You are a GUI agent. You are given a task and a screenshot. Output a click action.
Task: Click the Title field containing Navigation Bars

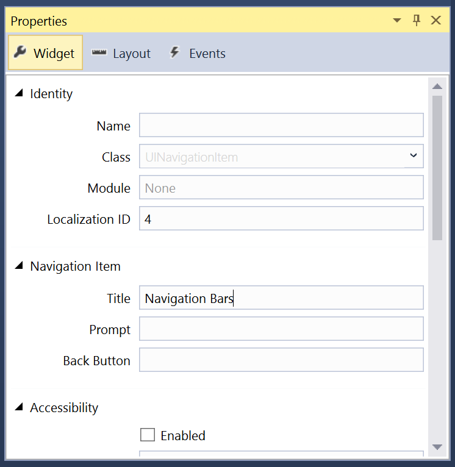click(281, 298)
